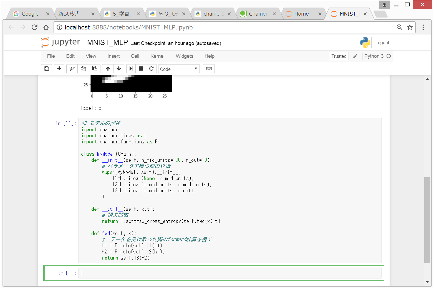Screen dimensions: 434x289
Task: Click into the empty code cell input
Action: [230, 273]
